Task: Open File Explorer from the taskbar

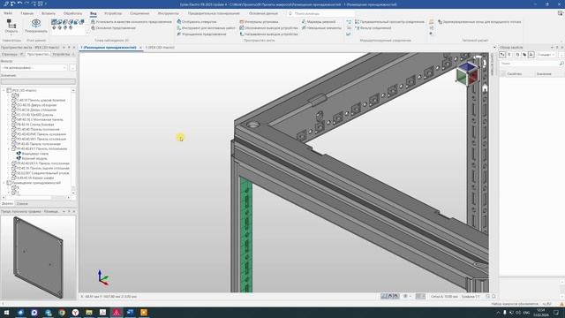Action: (x=89, y=312)
